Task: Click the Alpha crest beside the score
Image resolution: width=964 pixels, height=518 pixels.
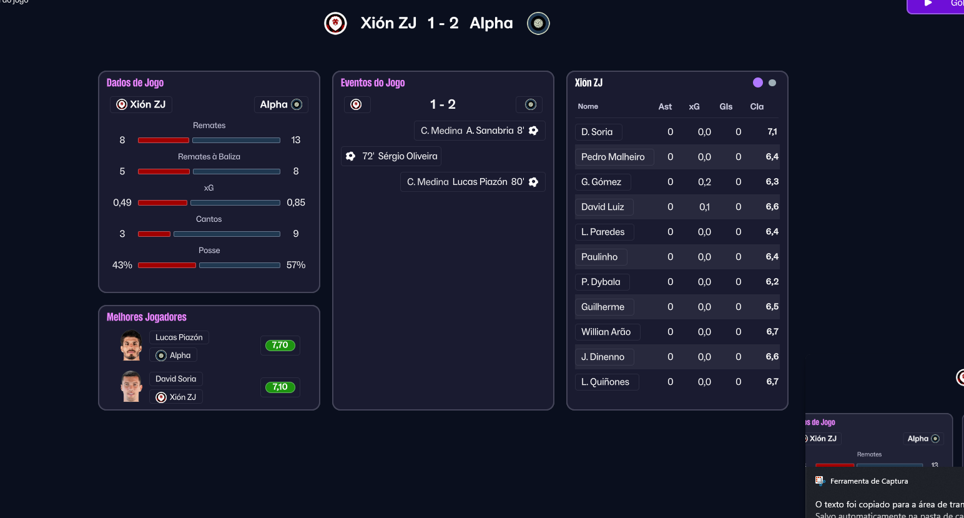Action: point(538,24)
